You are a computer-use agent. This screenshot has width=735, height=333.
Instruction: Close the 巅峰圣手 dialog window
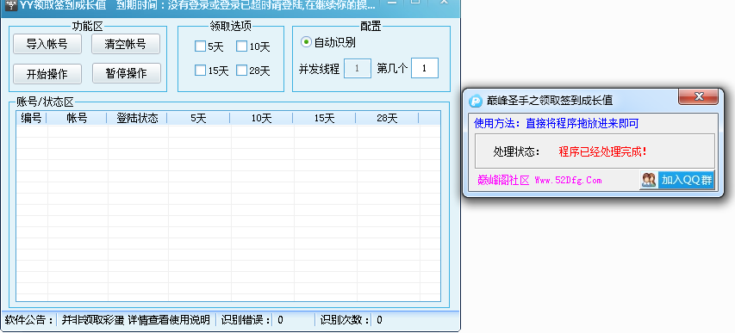699,96
